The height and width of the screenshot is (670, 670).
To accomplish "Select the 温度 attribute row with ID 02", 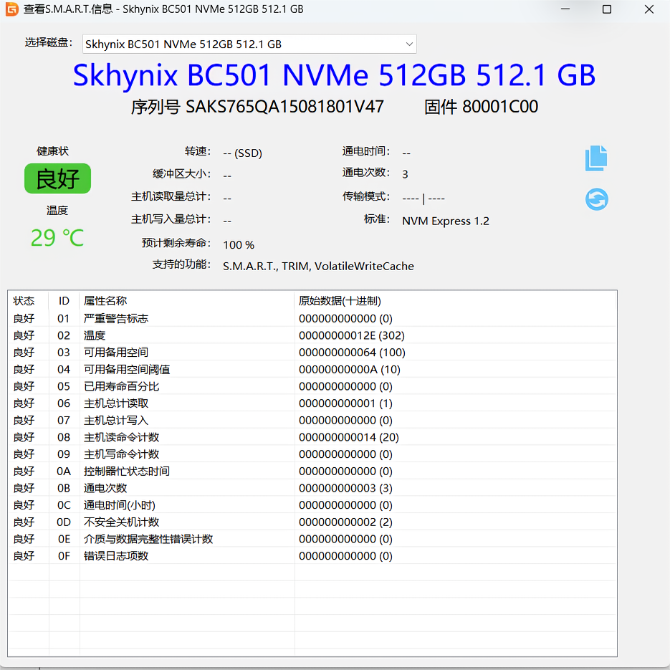I will pos(312,335).
